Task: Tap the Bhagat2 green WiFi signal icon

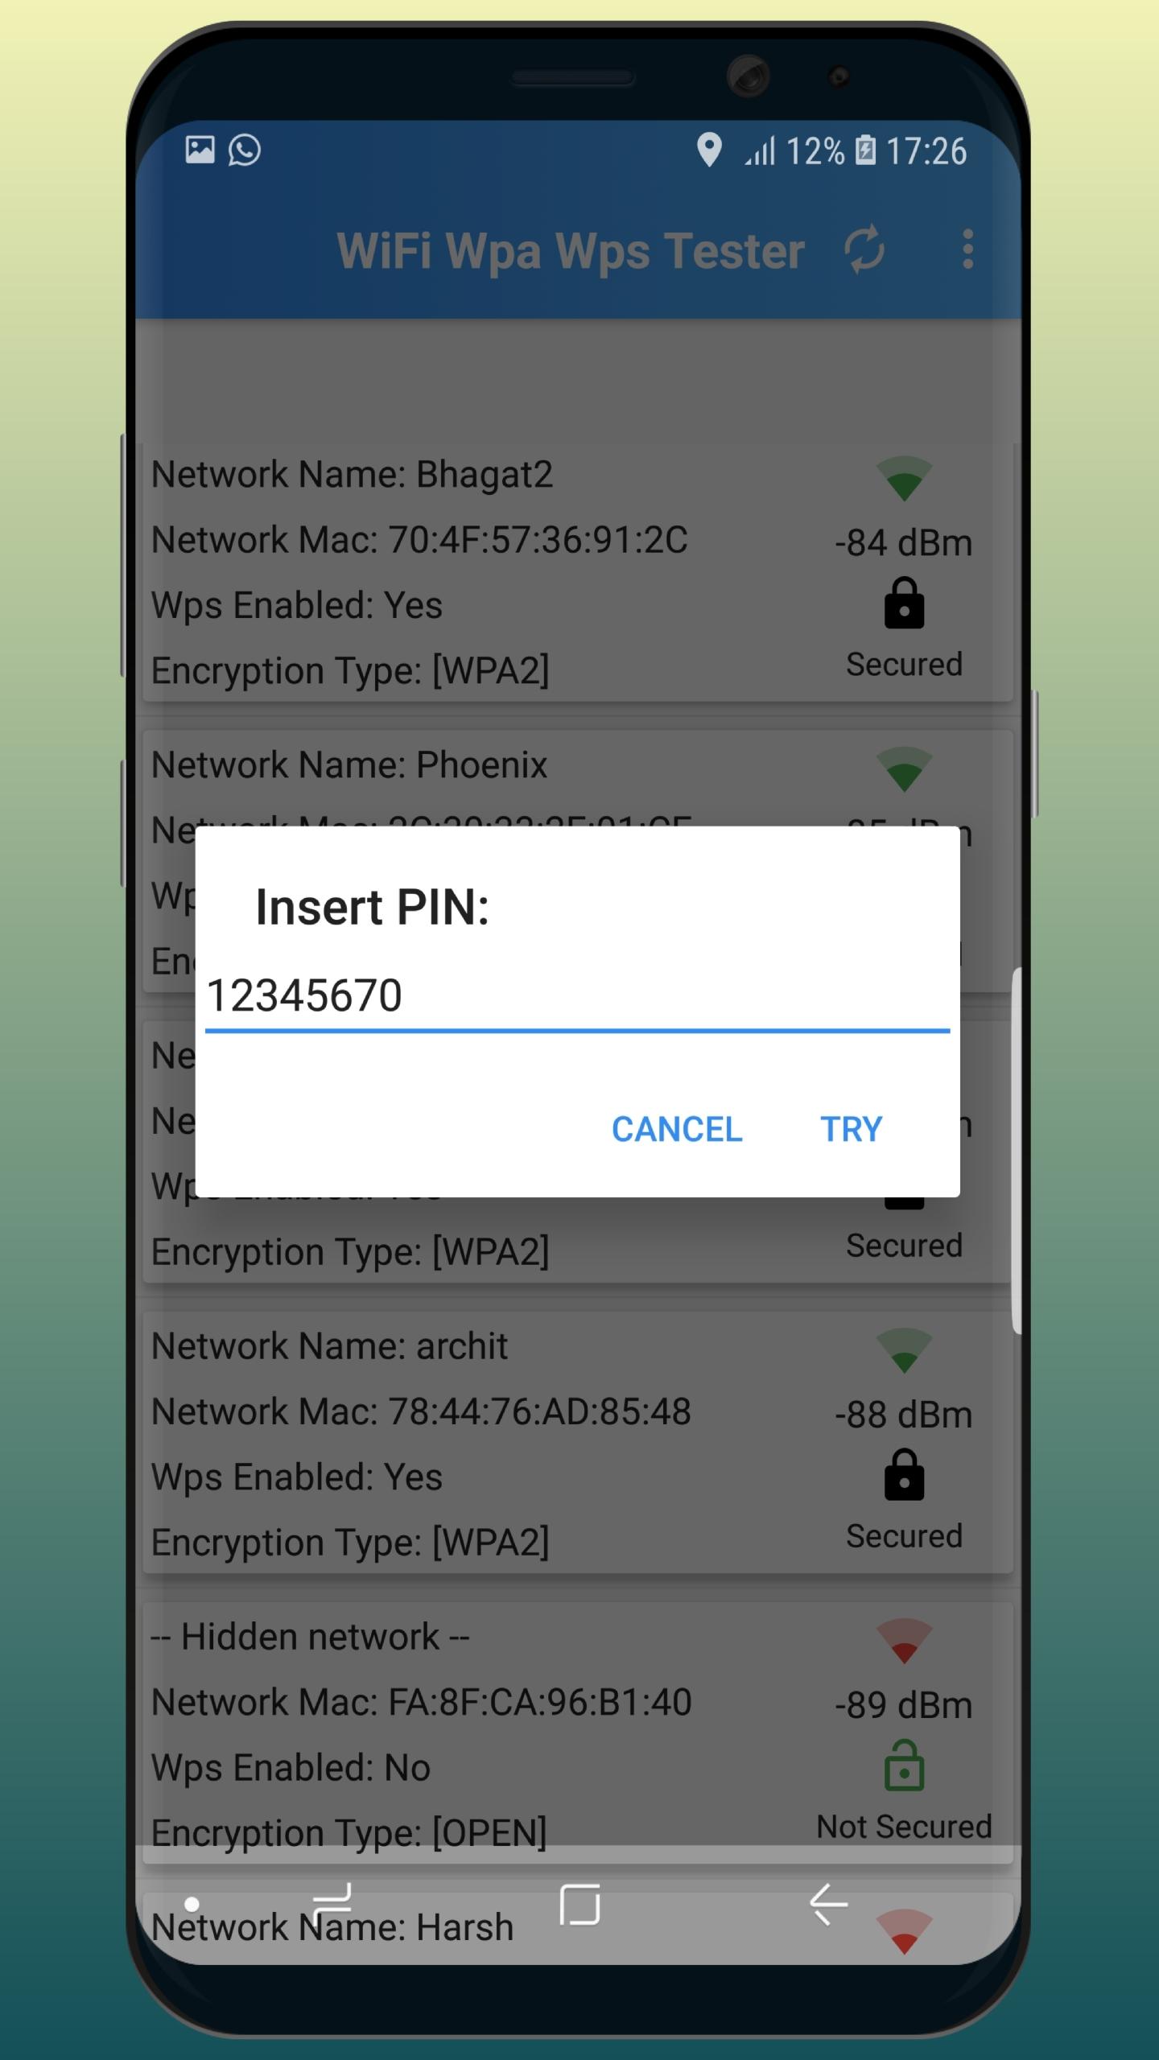Action: [x=904, y=479]
